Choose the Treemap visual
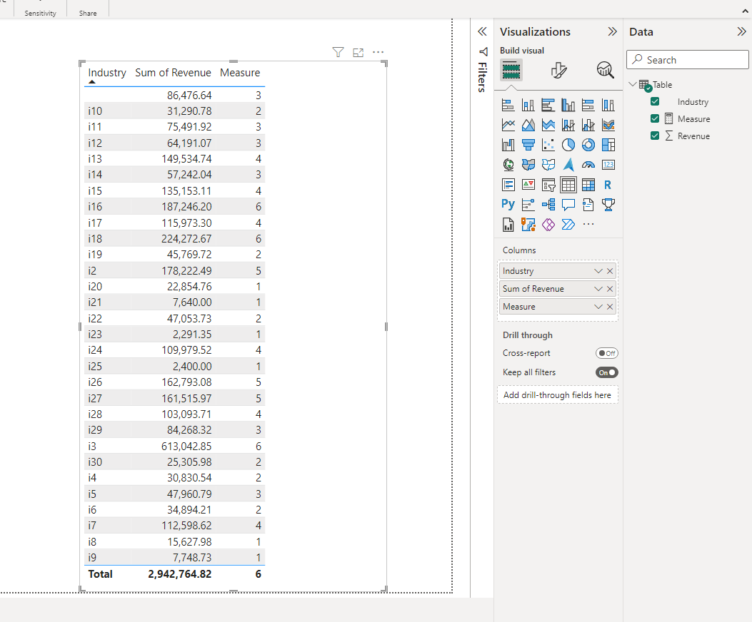Screen dimensions: 752x622 pyautogui.click(x=608, y=145)
